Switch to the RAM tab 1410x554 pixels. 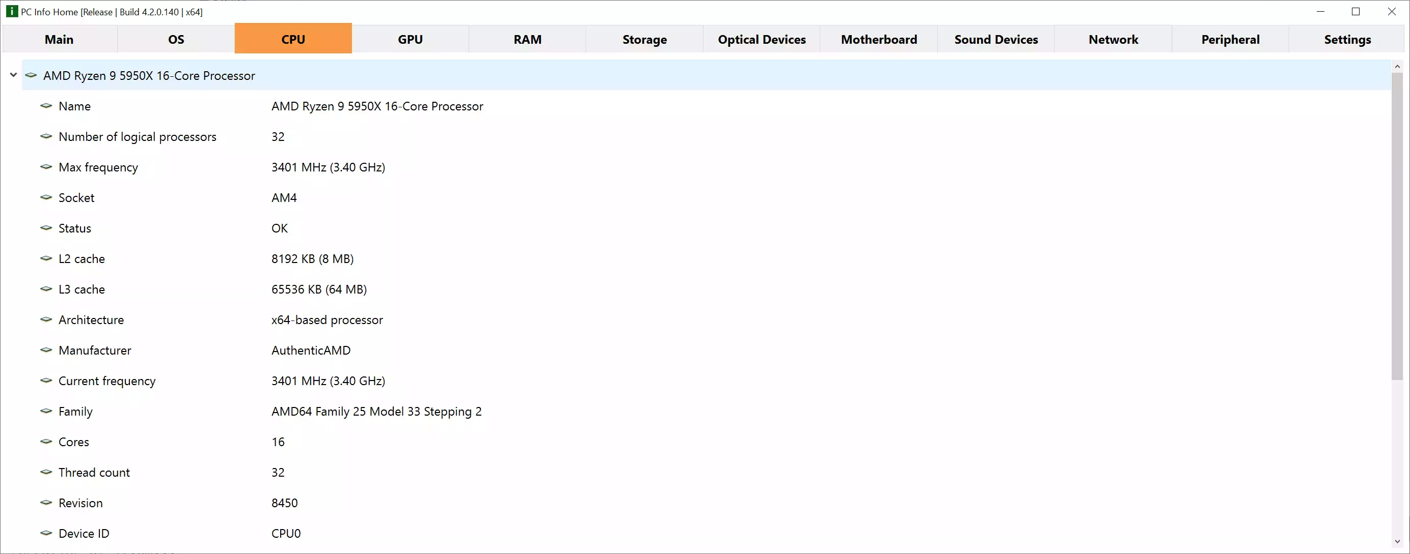tap(528, 39)
